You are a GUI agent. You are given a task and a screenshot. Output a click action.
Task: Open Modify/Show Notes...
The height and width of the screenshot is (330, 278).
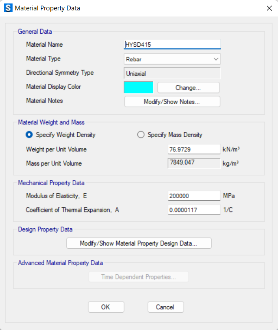[x=172, y=102]
